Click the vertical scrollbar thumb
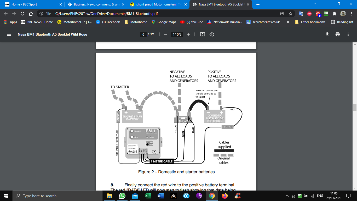The width and height of the screenshot is (357, 201). 355,108
